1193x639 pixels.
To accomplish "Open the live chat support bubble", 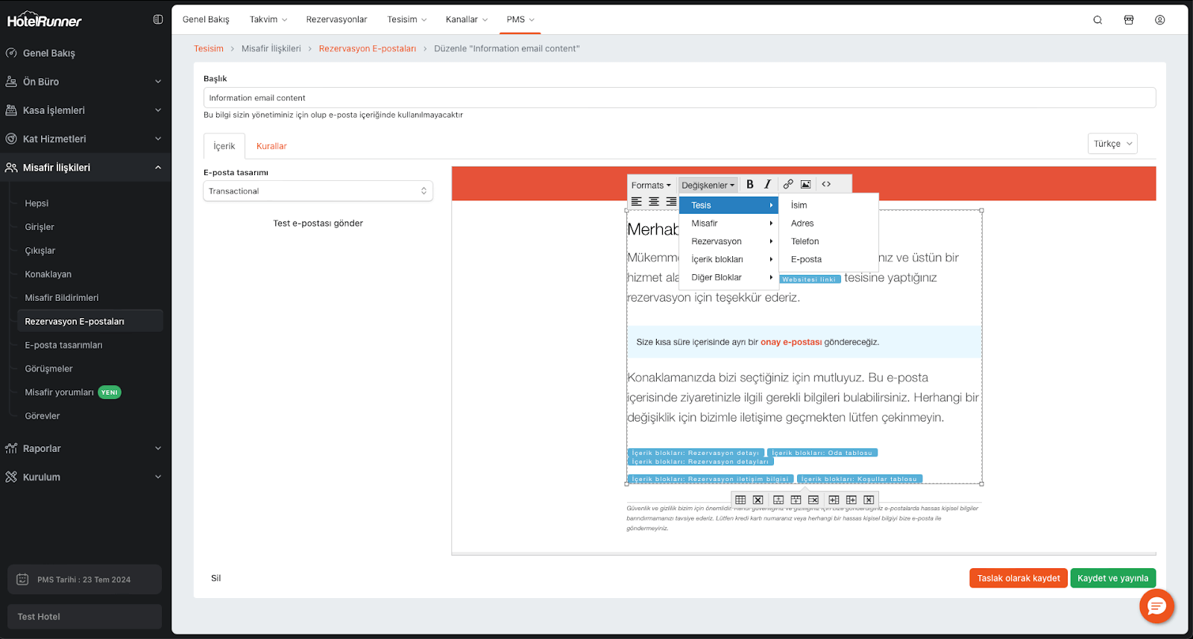I will [x=1156, y=606].
